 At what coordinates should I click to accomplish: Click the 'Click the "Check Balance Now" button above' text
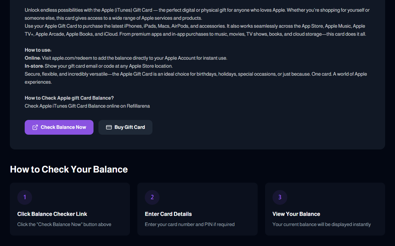[64, 224]
